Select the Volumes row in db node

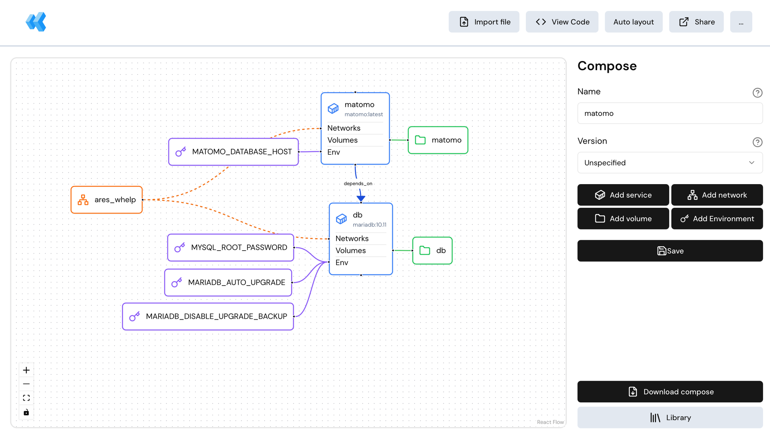coord(361,251)
